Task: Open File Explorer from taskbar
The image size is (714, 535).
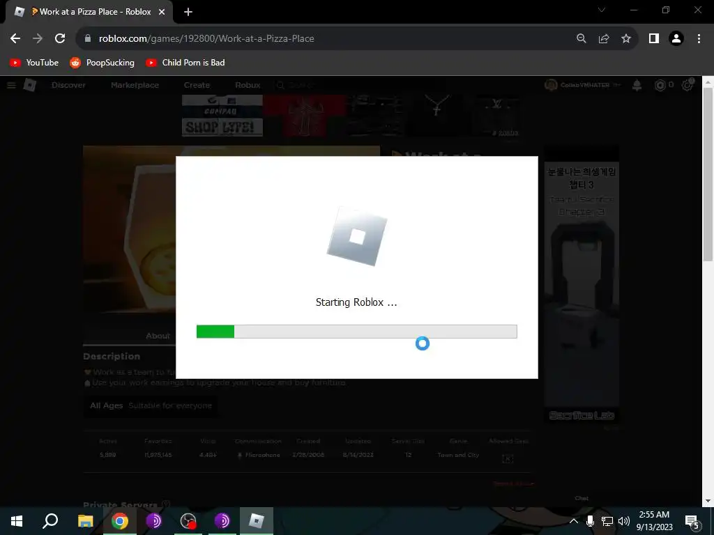Action: 85,521
